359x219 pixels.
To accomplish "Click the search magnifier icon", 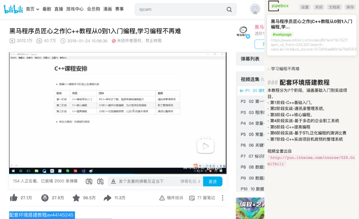I will [229, 9].
